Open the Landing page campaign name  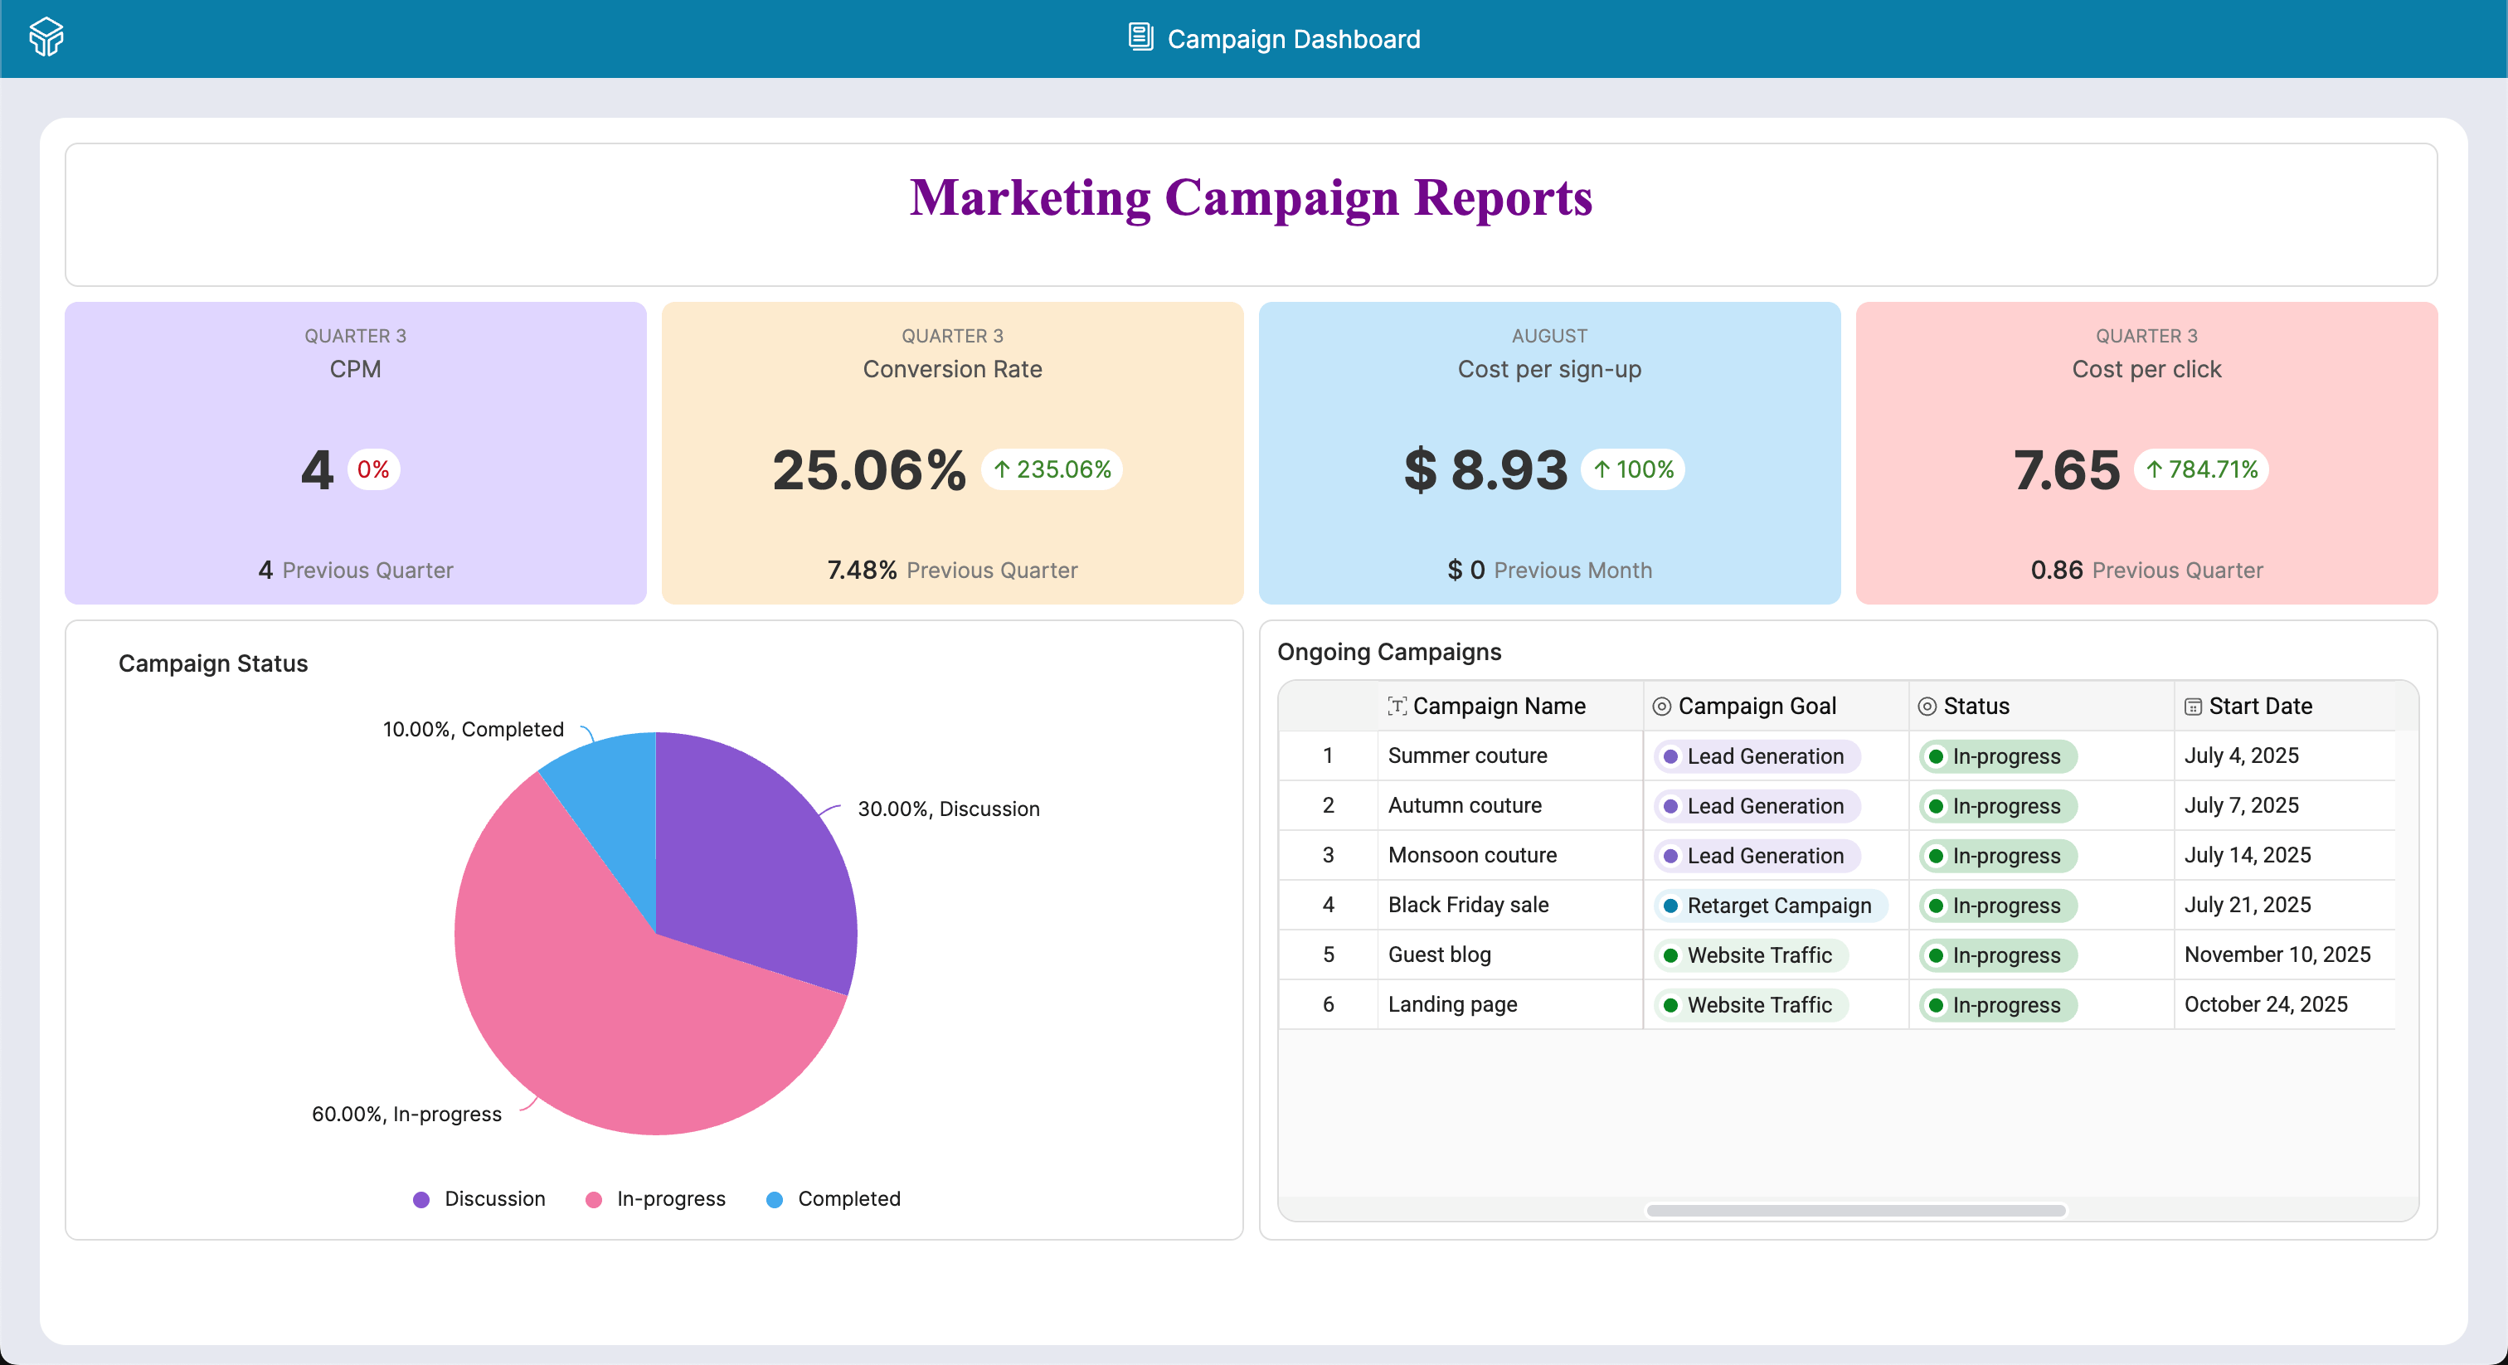1451,1003
